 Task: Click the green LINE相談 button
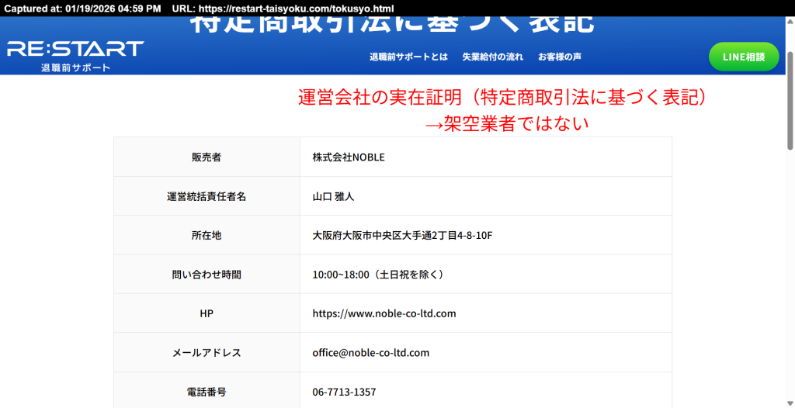coord(744,57)
